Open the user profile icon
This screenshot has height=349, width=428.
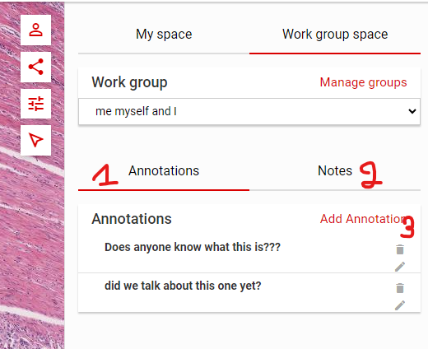[35, 30]
